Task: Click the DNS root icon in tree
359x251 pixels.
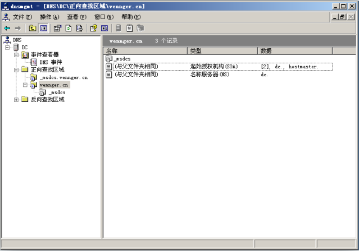Action: [7, 40]
